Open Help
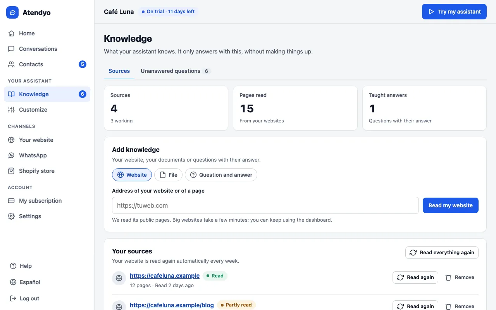 click(x=47, y=266)
